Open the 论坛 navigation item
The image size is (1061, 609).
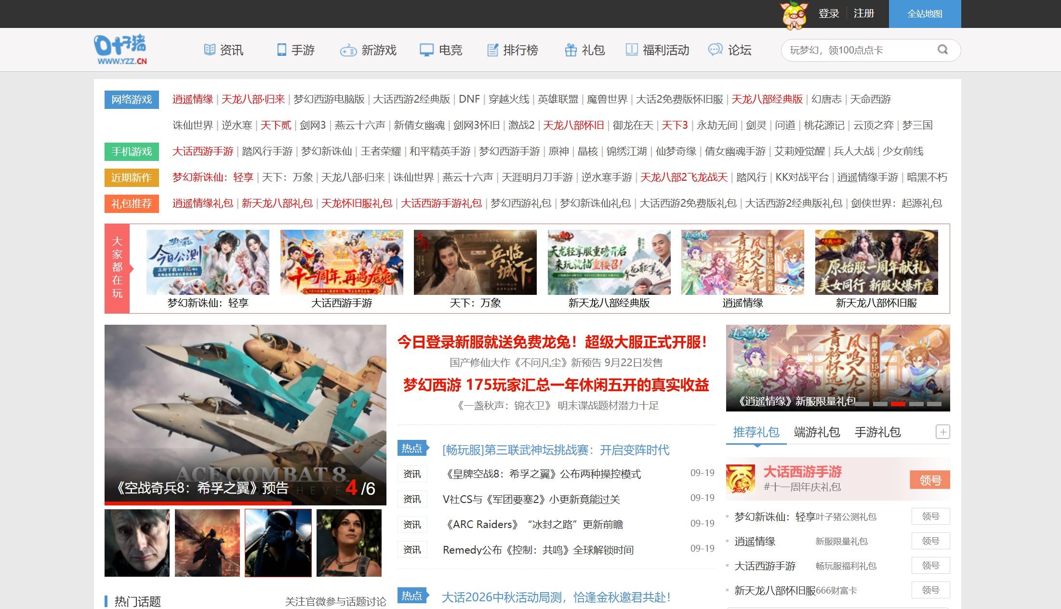click(x=730, y=50)
